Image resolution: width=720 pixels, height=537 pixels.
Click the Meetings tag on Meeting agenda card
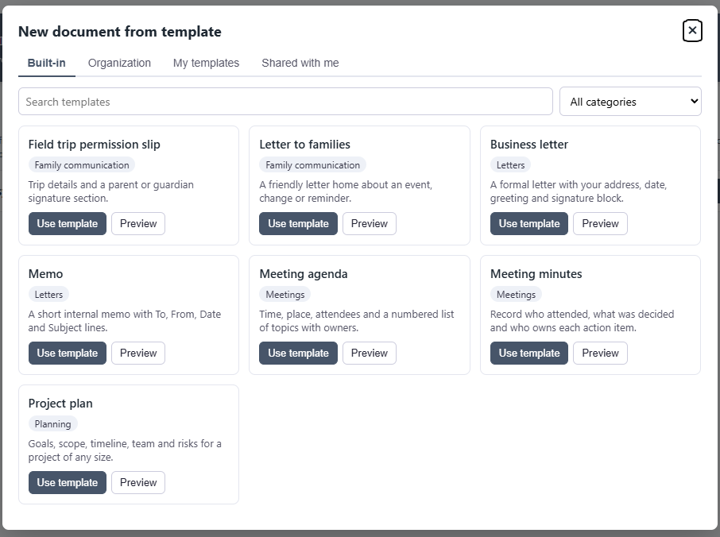click(x=285, y=294)
